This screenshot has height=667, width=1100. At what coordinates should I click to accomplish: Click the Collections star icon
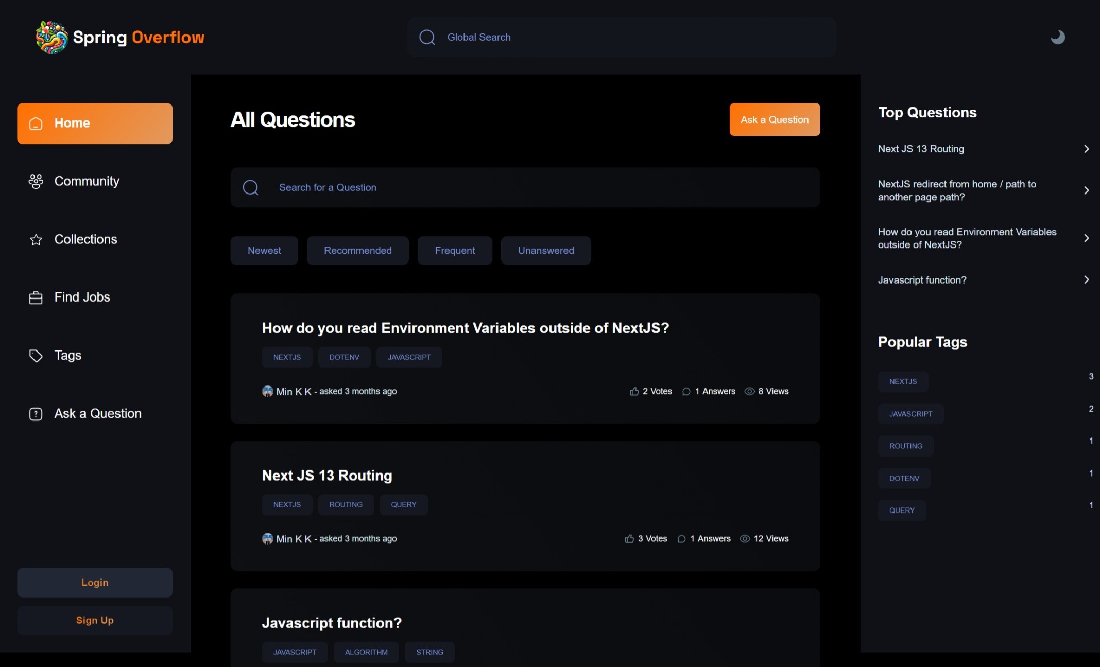tap(36, 240)
